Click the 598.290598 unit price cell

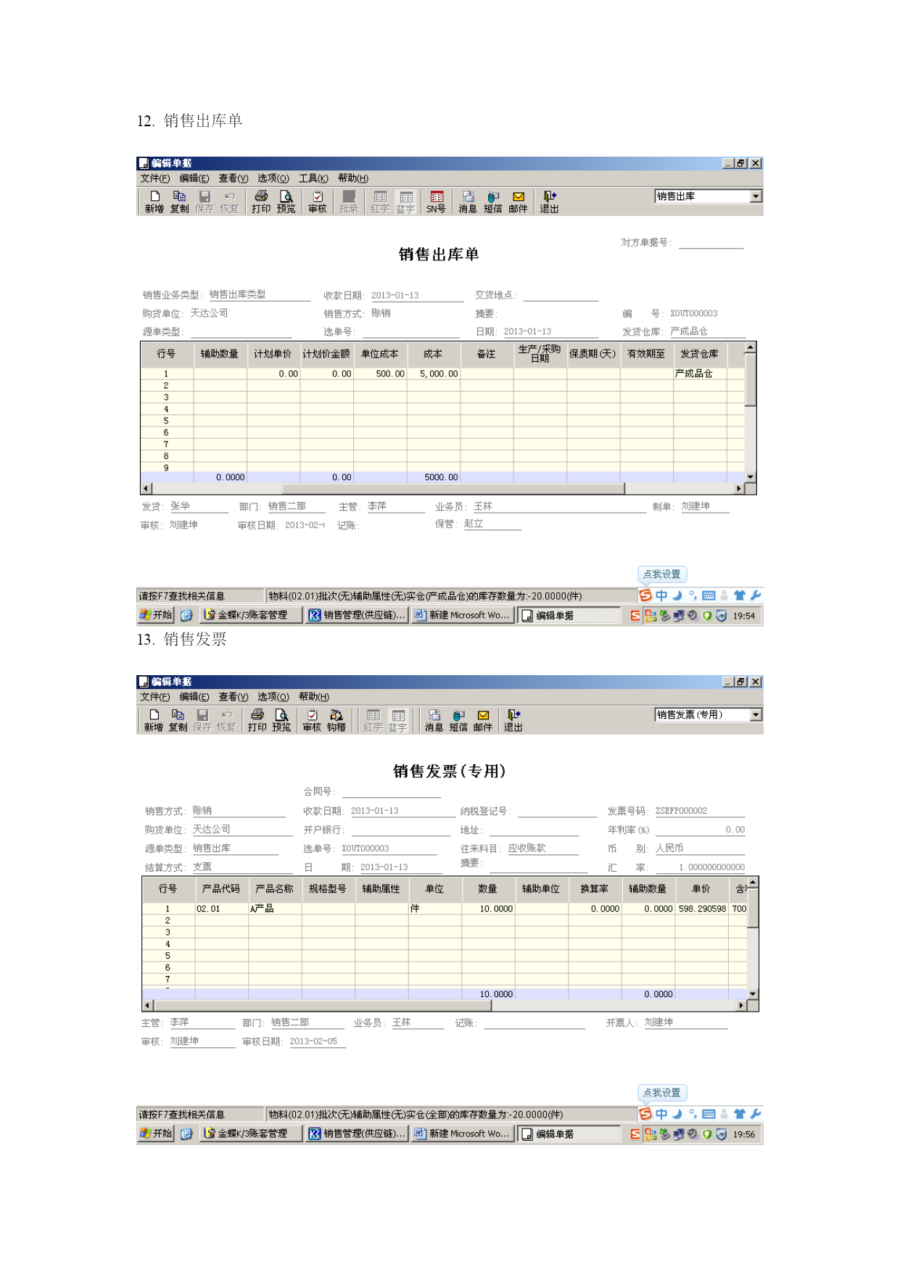coord(702,908)
